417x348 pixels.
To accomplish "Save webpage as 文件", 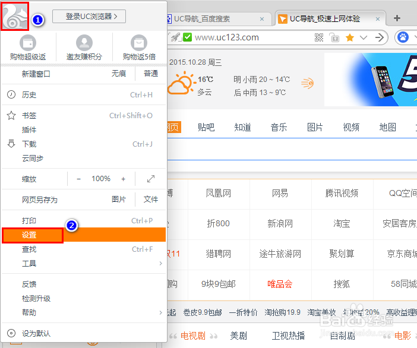I will click(x=151, y=200).
